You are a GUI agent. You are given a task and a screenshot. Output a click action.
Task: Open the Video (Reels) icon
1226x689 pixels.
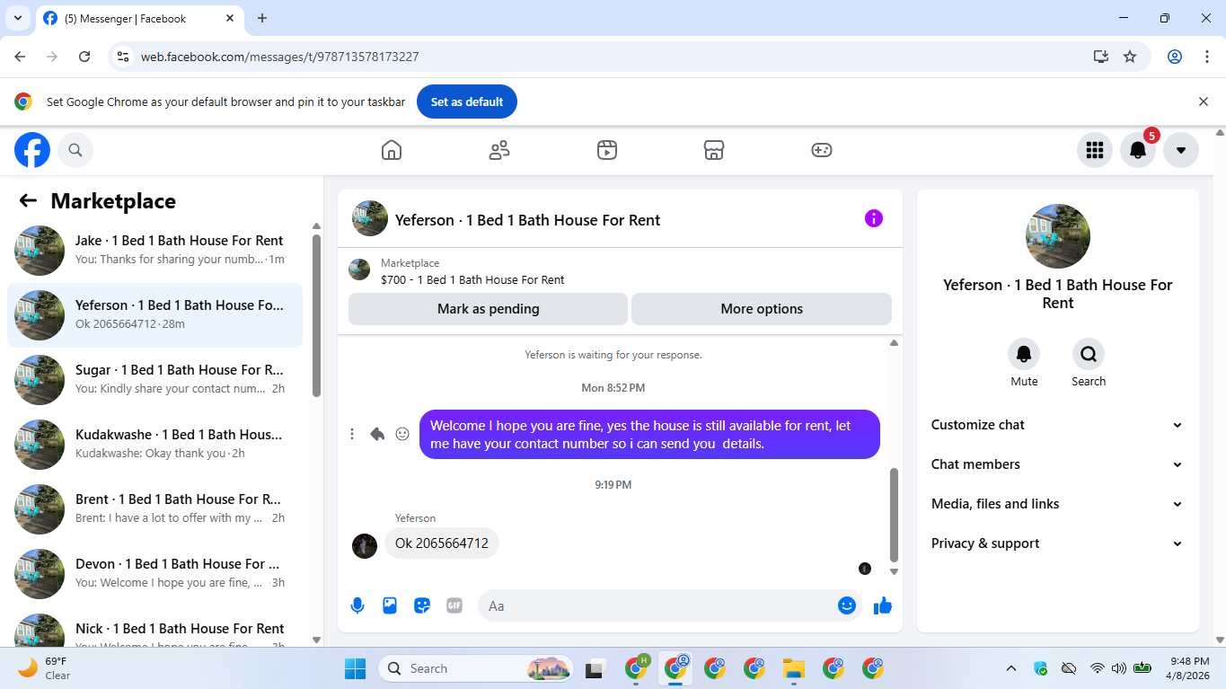pos(607,150)
